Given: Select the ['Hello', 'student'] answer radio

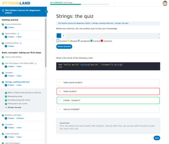Looking at the screenshot, I should pos(60,100).
